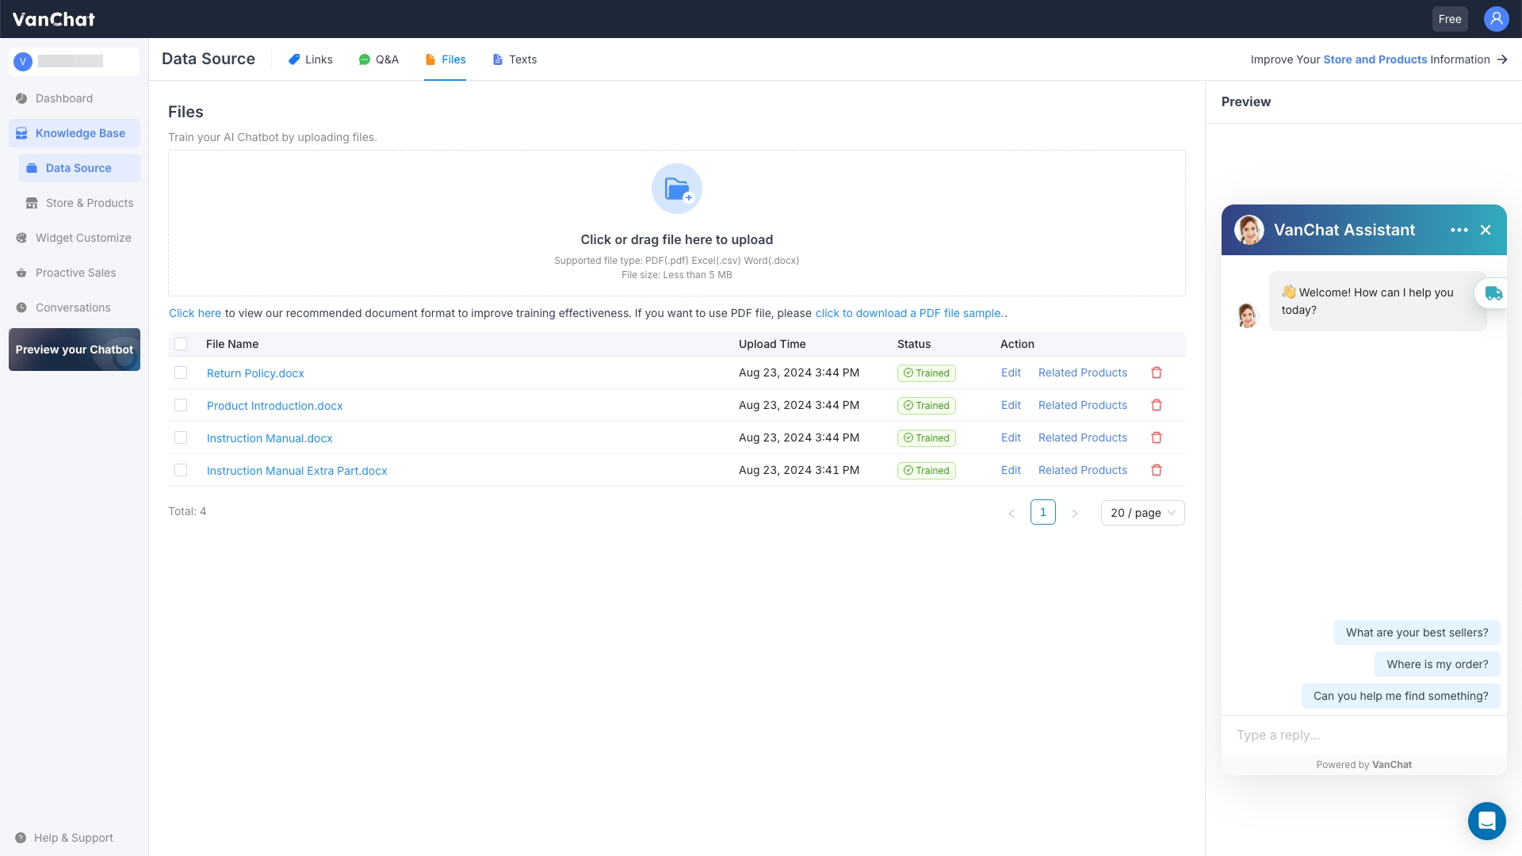The image size is (1522, 856).
Task: Open the 20 / page size dropdown
Action: coord(1141,513)
